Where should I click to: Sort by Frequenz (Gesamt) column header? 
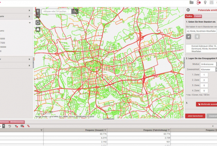click(94, 130)
